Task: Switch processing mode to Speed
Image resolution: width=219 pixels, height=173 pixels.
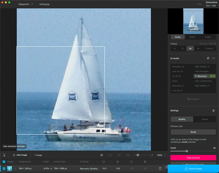Action: (205, 119)
